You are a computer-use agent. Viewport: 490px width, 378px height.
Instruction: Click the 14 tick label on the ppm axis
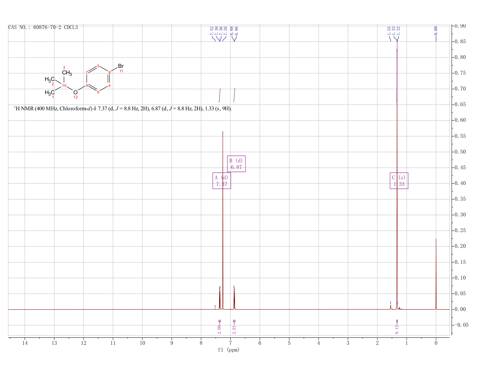point(25,343)
